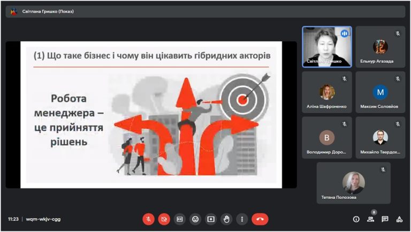Viewport: 411px width, 232px height.
Task: Click slide title about бізнес і гібридних акторів
Action: tap(152, 56)
